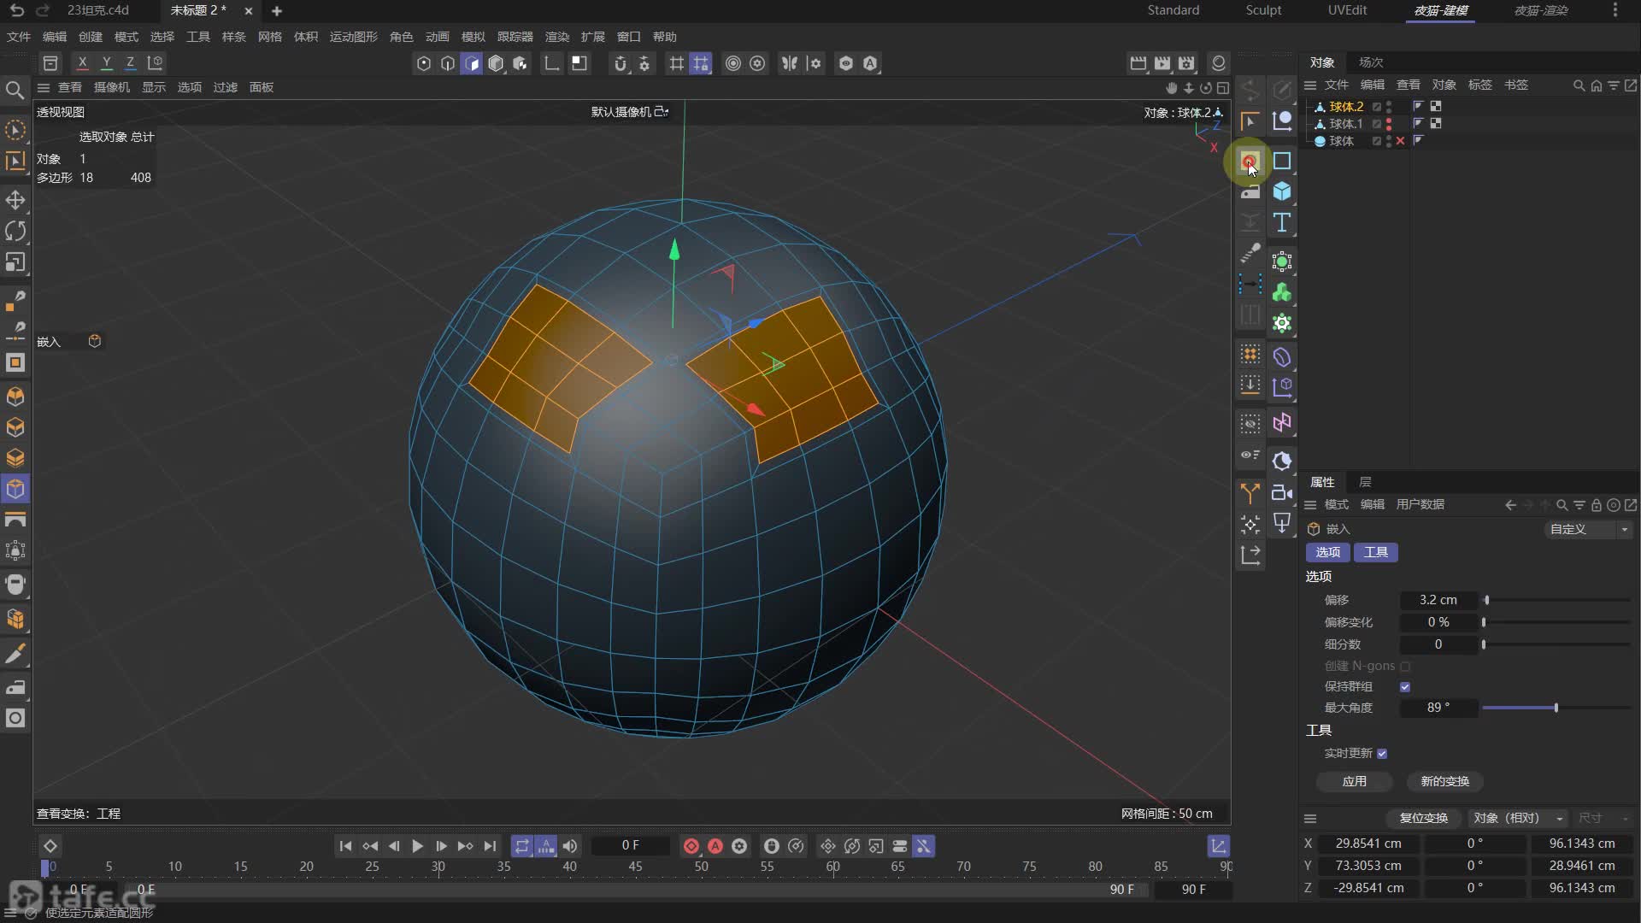Select the Move tool in left toolbar
The height and width of the screenshot is (923, 1641).
coord(15,200)
